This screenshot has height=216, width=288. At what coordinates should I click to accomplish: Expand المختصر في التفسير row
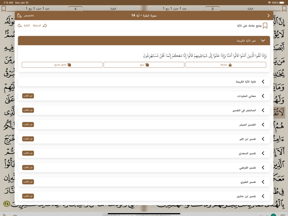pos(144,110)
